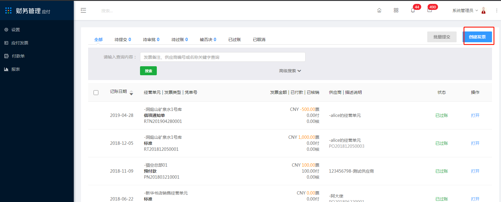Click amount CNY 1,000.00票
The height and width of the screenshot is (202, 501).
304,137
